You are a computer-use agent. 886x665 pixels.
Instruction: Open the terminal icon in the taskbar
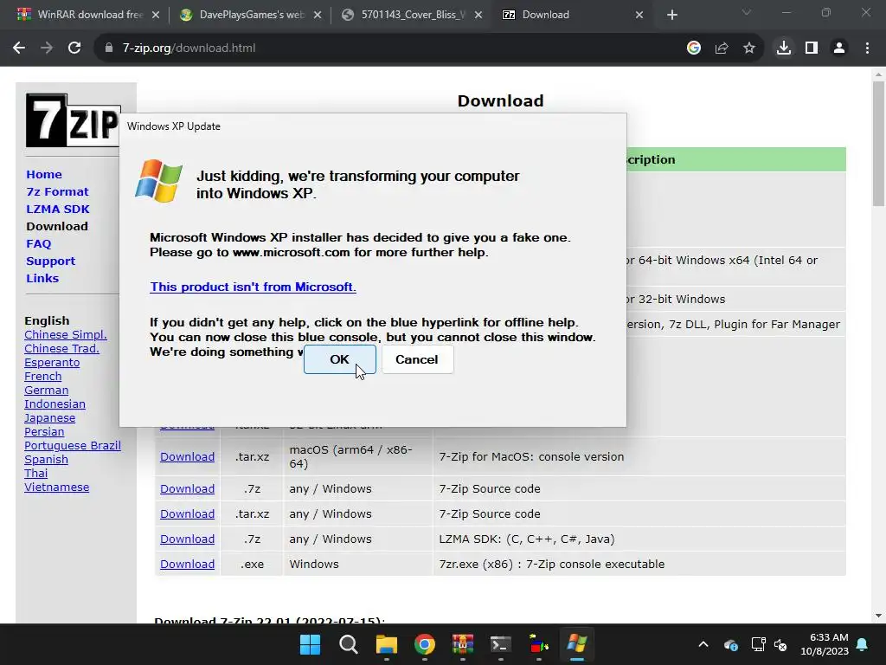click(501, 644)
